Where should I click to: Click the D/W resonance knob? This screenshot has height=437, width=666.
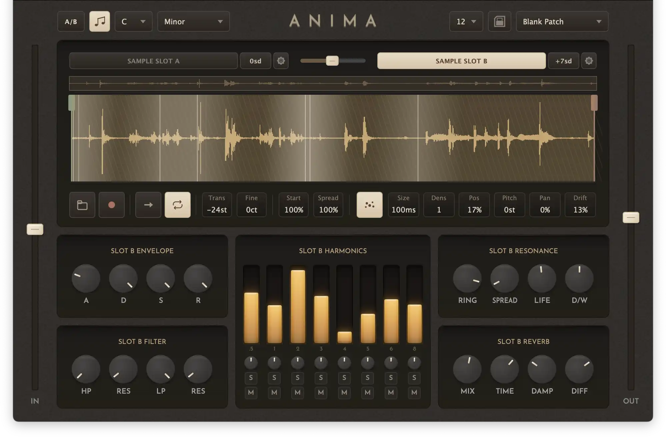point(579,279)
